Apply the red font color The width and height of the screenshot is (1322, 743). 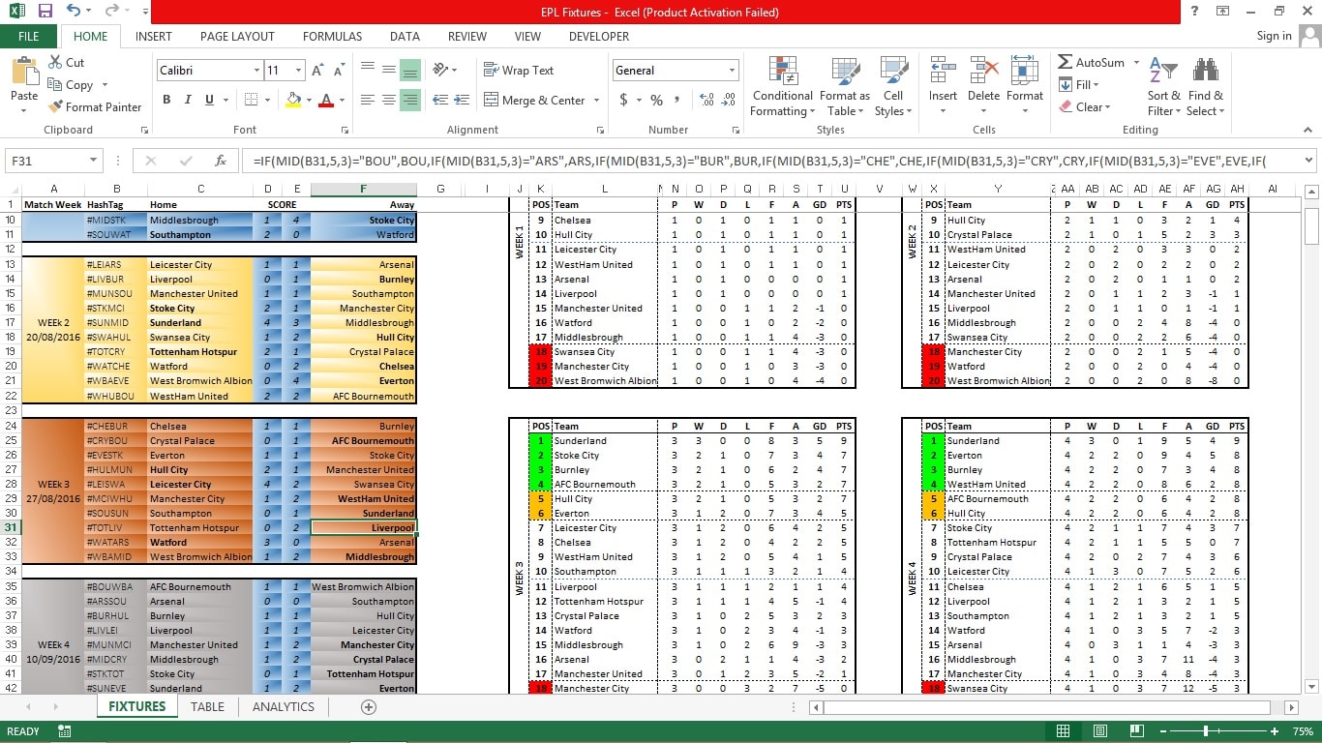[x=326, y=100]
